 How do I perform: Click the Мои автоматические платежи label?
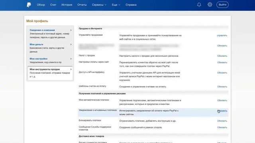pyautogui.click(x=94, y=100)
